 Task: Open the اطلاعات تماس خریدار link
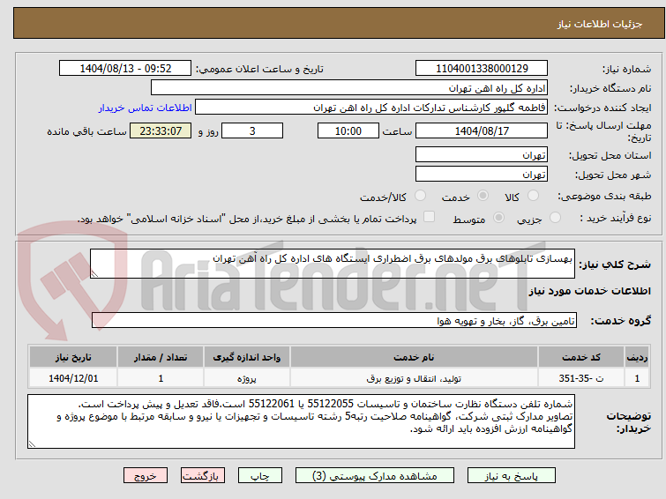146,108
